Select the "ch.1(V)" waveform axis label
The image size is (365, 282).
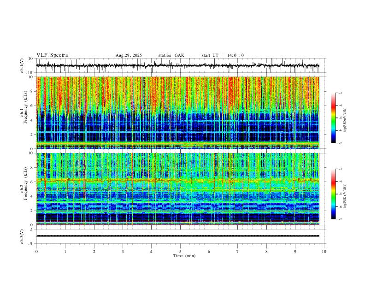22,65
